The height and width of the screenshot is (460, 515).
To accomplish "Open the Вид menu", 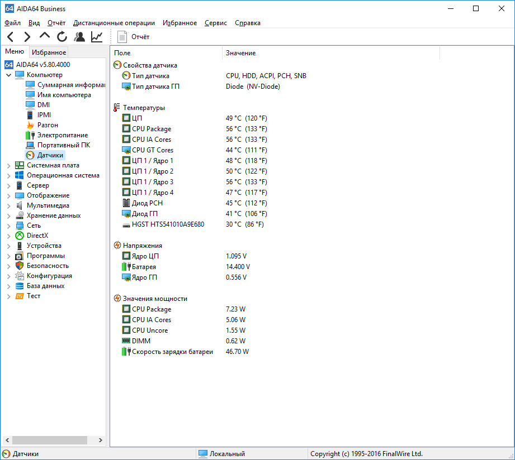I will coord(34,23).
